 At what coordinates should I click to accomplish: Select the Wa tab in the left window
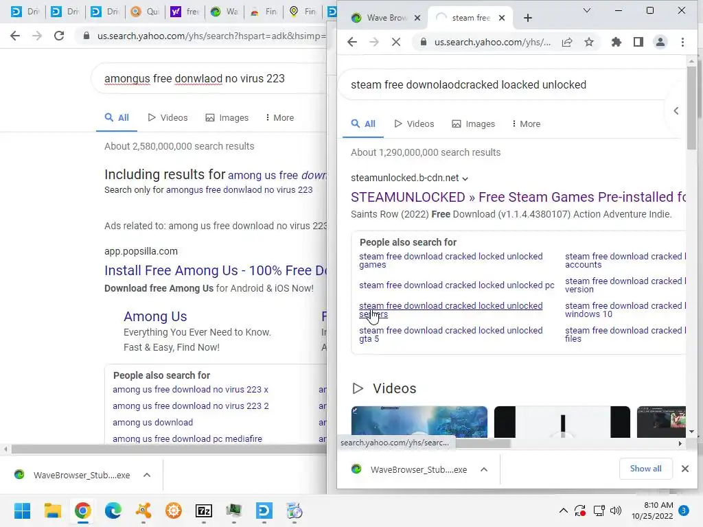(x=224, y=11)
